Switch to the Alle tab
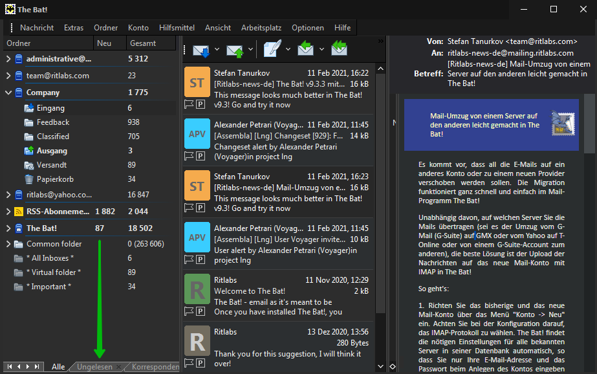The image size is (597, 374). coord(58,367)
